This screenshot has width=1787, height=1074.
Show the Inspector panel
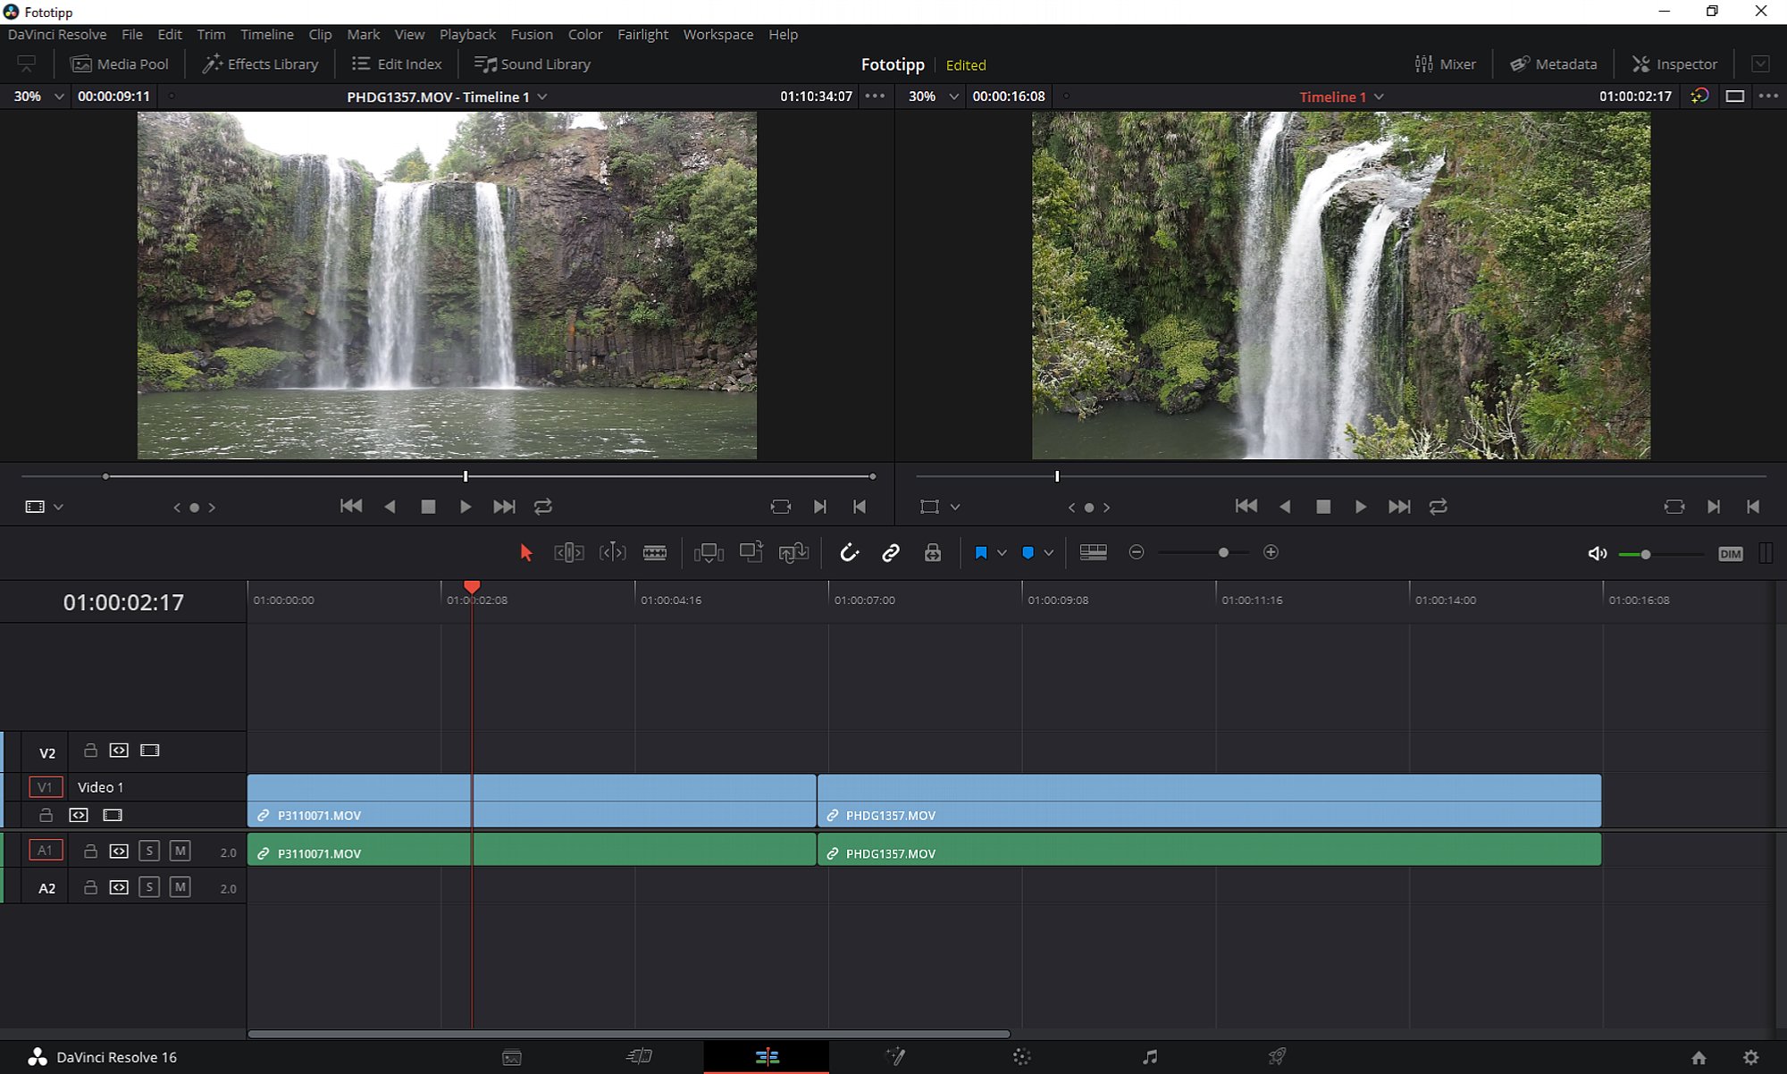[1674, 64]
